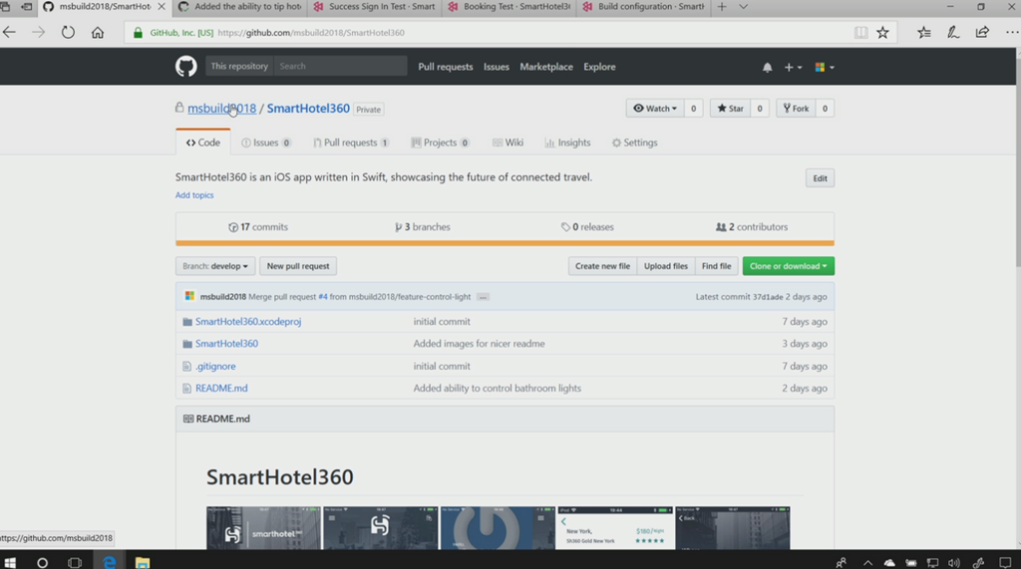Open Task View on the taskbar
The image size is (1021, 569).
(x=75, y=562)
